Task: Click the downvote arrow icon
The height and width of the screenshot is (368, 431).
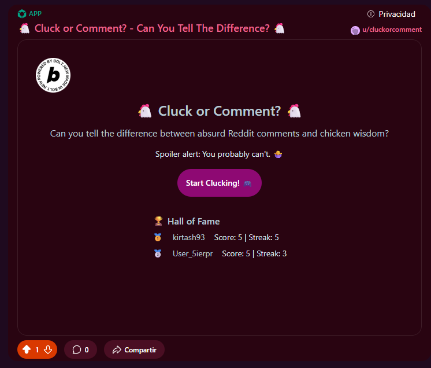Action: (x=48, y=349)
